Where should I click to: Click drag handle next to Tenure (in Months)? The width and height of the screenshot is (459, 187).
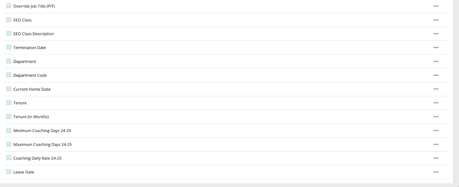point(9,116)
